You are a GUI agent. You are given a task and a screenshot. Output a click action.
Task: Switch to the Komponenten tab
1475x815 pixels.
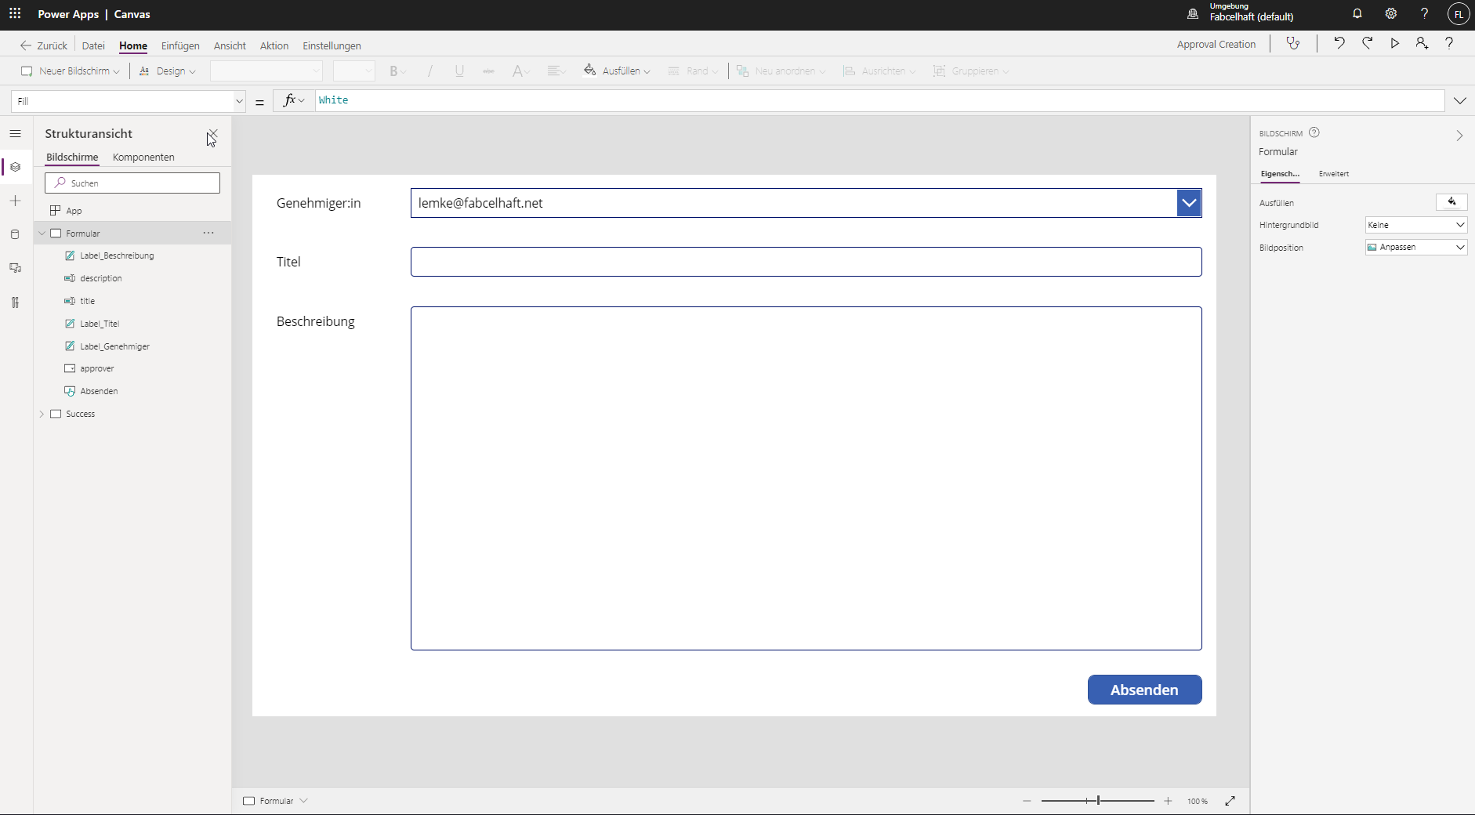pyautogui.click(x=143, y=157)
